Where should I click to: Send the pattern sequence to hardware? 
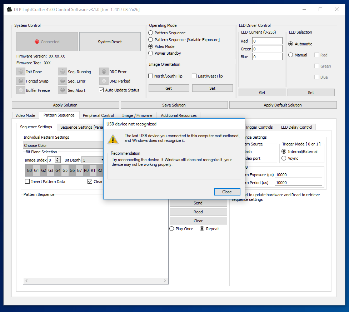pyautogui.click(x=198, y=203)
